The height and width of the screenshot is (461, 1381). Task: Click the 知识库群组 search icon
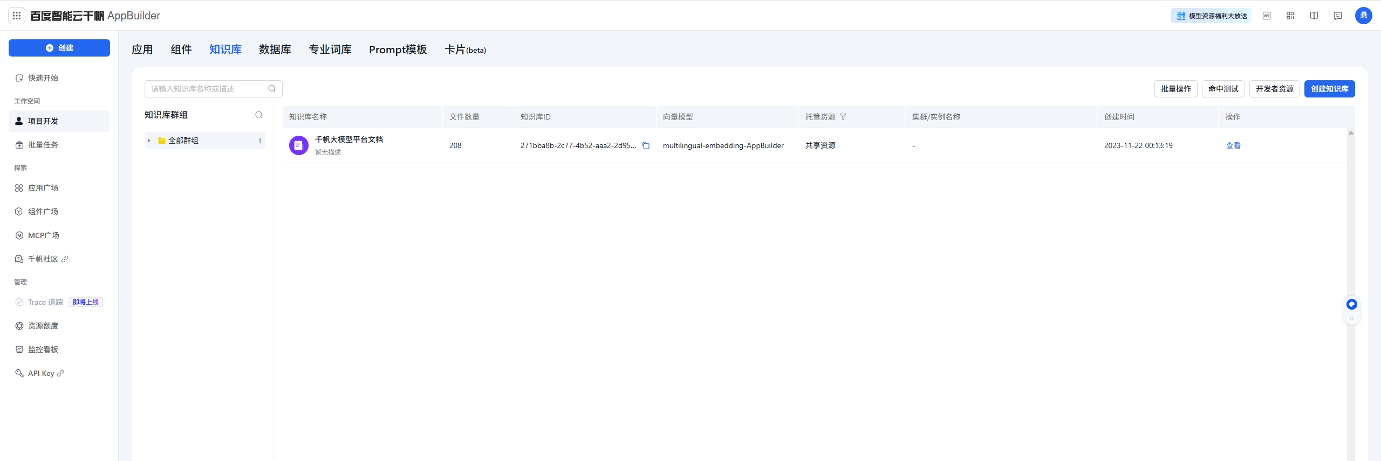259,115
